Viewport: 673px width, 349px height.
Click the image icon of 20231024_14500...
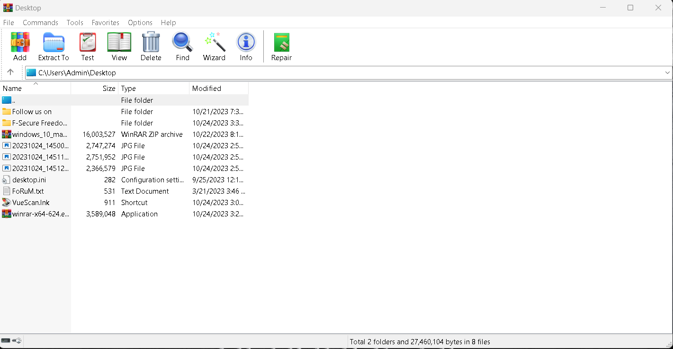coord(7,145)
